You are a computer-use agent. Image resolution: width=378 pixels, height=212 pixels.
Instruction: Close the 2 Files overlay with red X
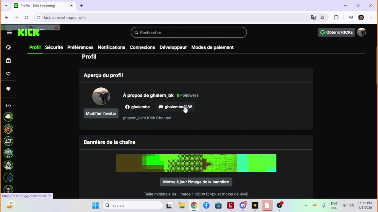point(56,27)
